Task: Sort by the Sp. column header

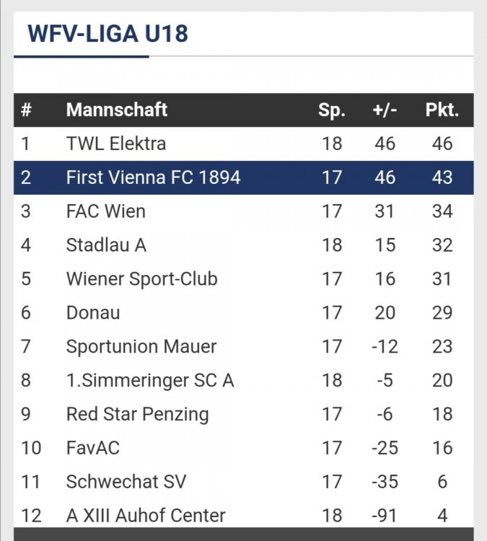Action: (x=332, y=110)
